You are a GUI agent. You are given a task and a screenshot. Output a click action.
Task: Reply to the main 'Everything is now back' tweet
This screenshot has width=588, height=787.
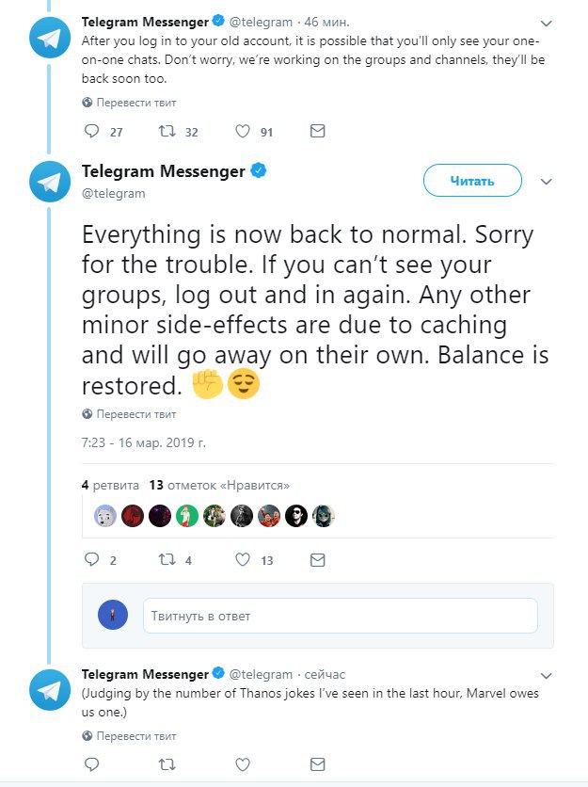(x=92, y=559)
